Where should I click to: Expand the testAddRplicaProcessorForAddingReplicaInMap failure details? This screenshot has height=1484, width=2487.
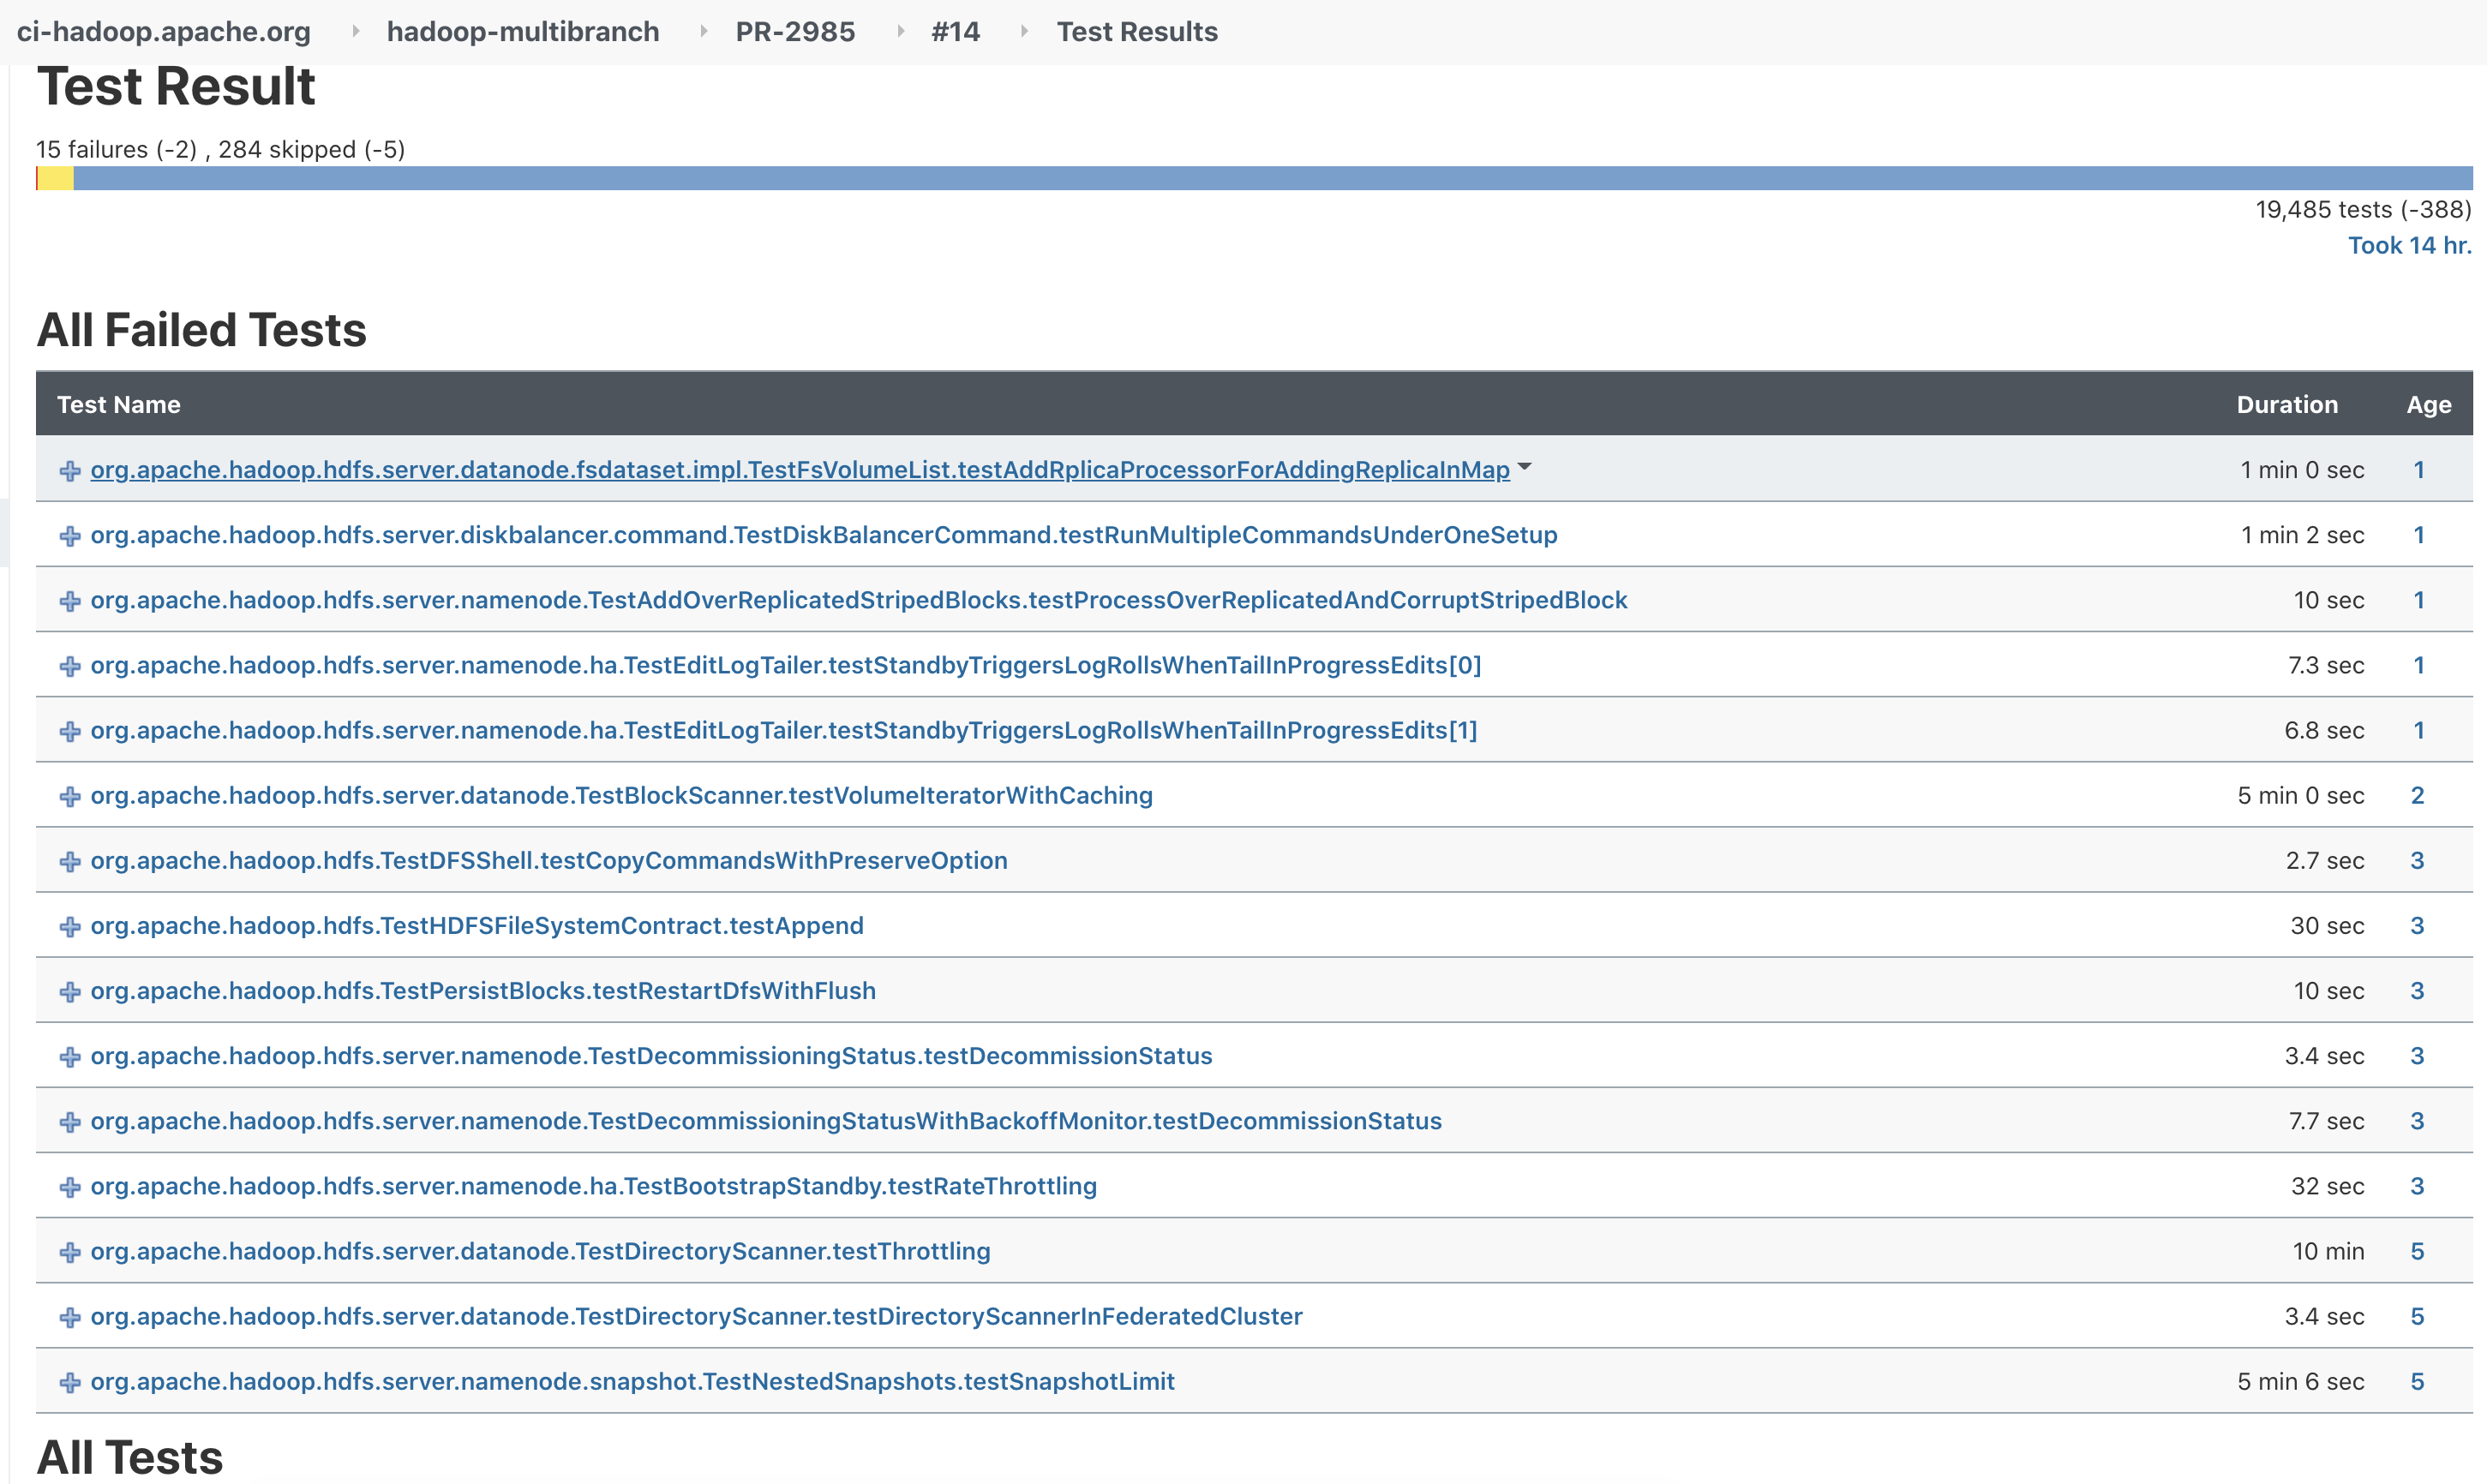pyautogui.click(x=70, y=471)
